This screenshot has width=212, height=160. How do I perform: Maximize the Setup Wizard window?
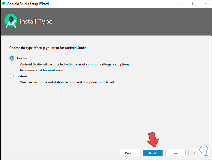click(x=193, y=4)
